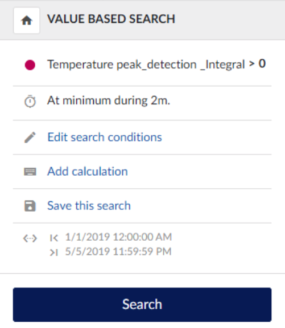Image resolution: width=285 pixels, height=328 pixels.
Task: Click the magenta tag color dot
Action: click(30, 65)
